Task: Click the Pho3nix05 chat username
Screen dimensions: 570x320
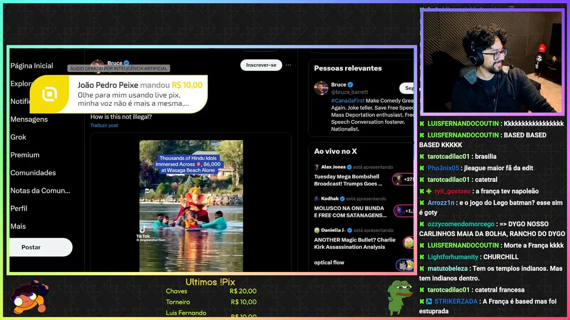Action: 443,168
